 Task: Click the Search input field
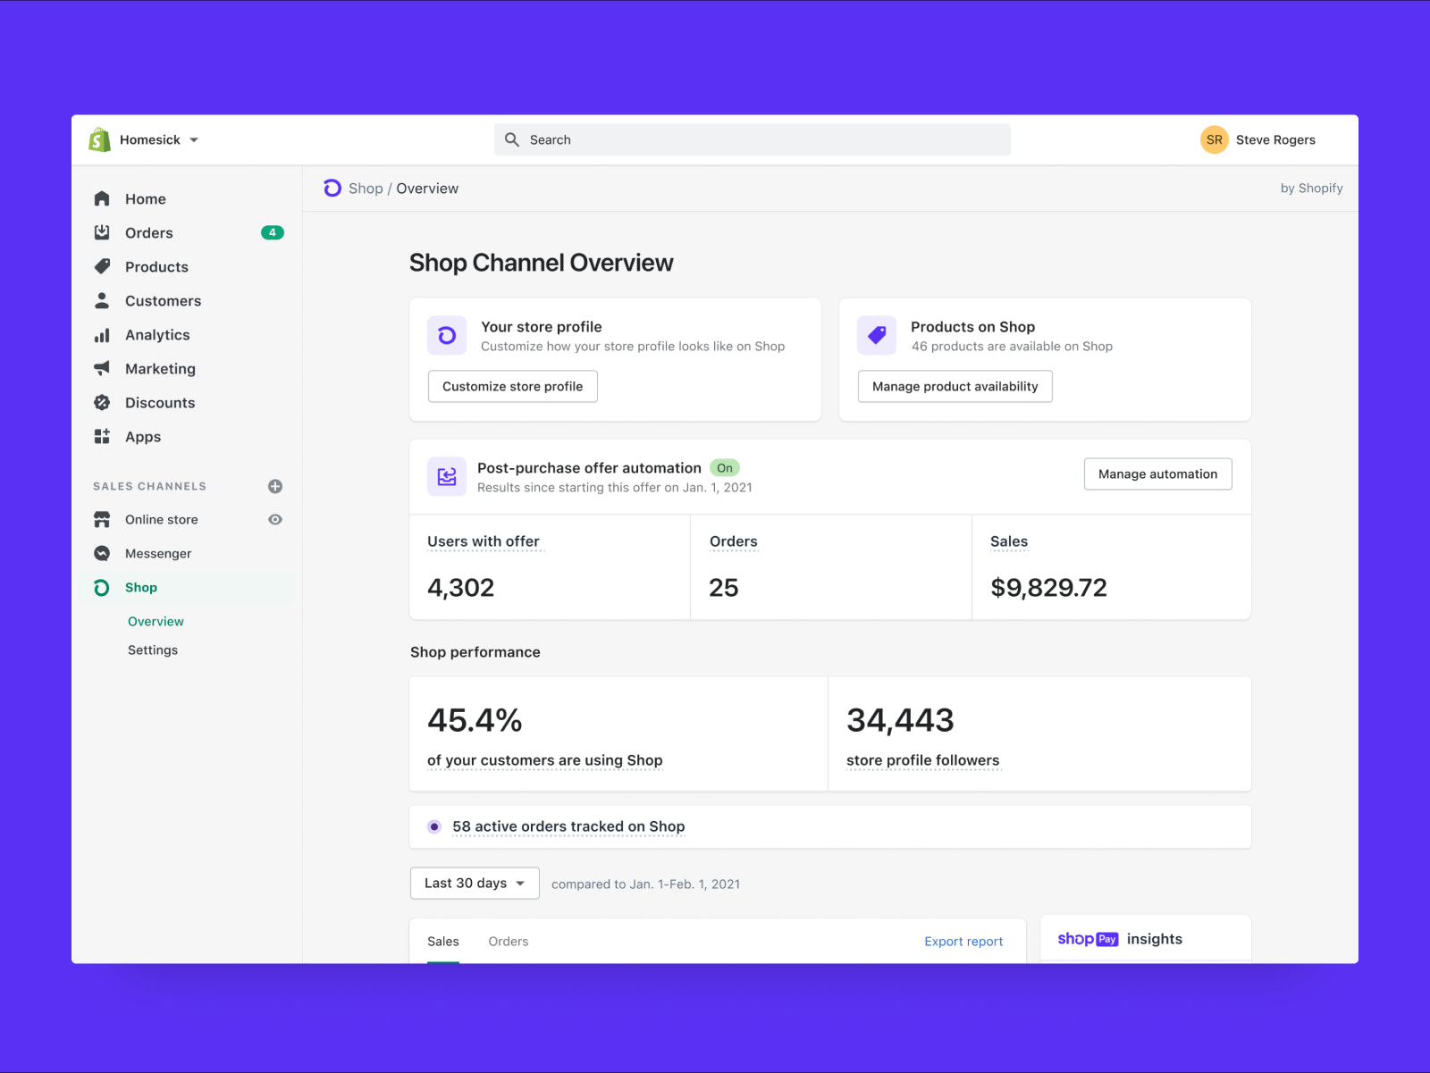(x=752, y=140)
